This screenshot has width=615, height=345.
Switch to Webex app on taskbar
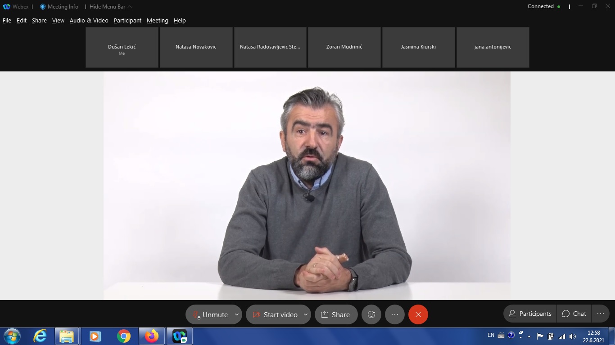click(x=180, y=336)
